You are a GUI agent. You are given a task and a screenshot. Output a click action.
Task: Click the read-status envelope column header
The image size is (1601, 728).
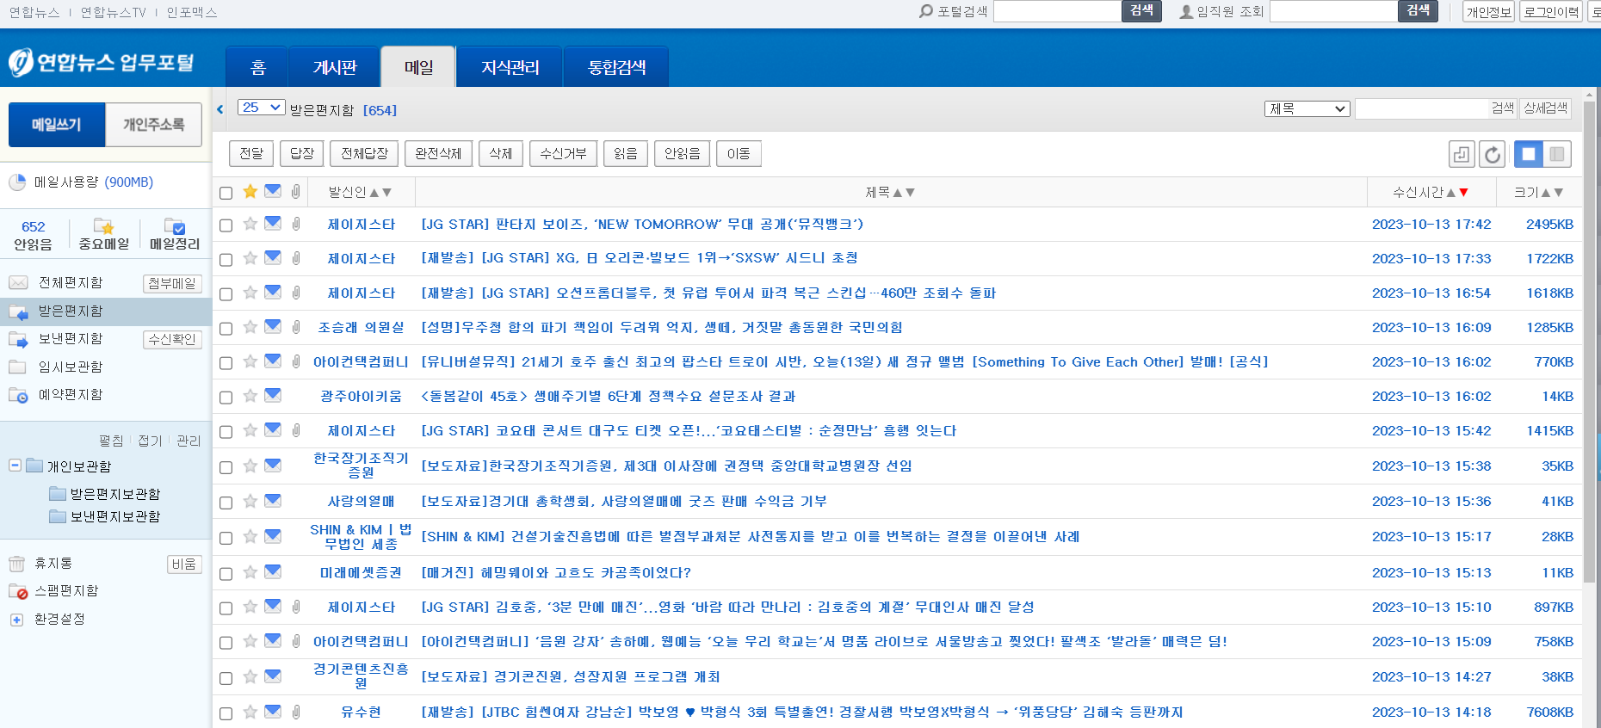273,191
